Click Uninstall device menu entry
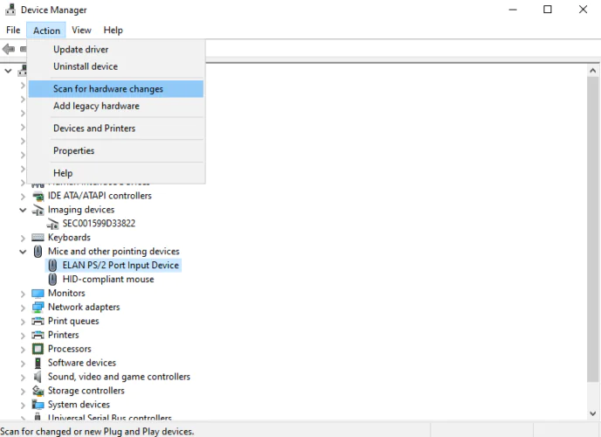This screenshot has width=601, height=437. click(x=85, y=66)
